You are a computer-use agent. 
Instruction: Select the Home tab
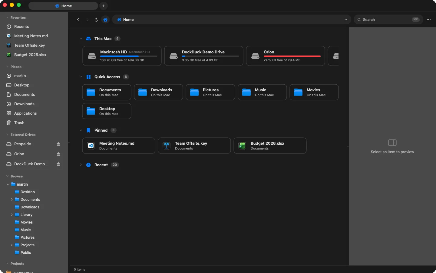tap(63, 6)
